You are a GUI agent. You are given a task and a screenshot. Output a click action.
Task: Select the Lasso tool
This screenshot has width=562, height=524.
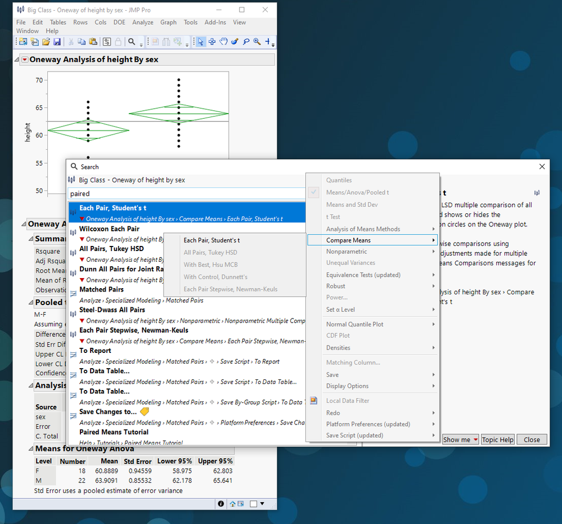(246, 42)
